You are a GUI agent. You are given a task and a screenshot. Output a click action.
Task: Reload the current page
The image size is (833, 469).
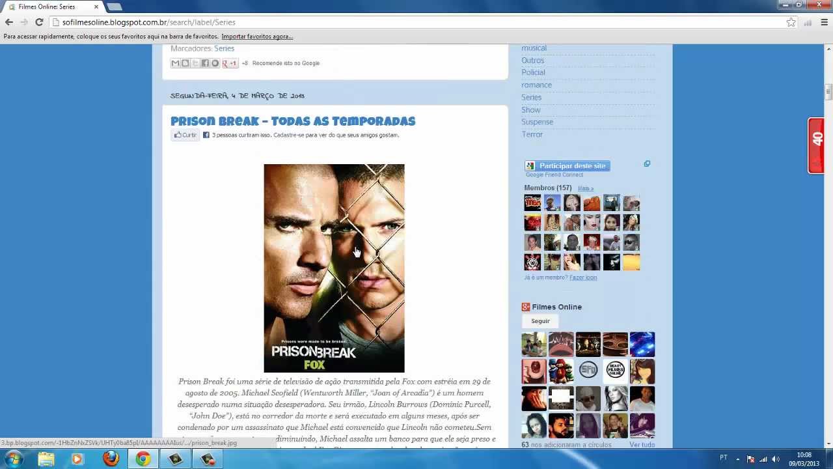click(39, 22)
